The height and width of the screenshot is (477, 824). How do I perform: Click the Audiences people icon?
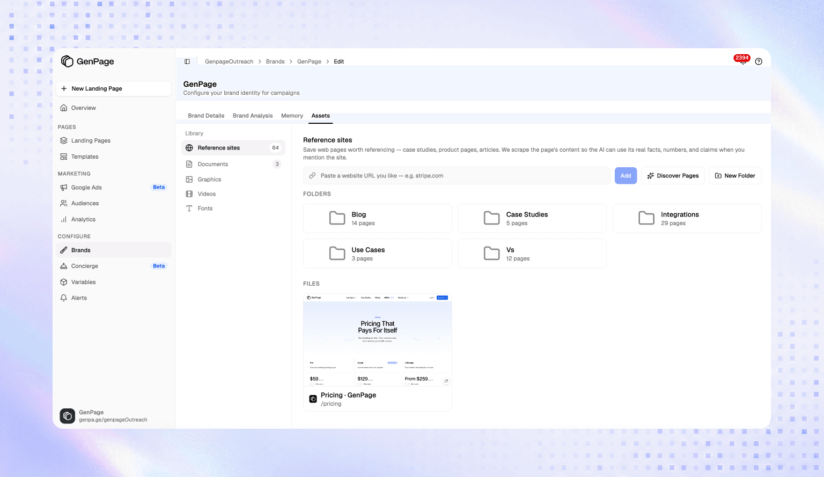[x=64, y=203]
